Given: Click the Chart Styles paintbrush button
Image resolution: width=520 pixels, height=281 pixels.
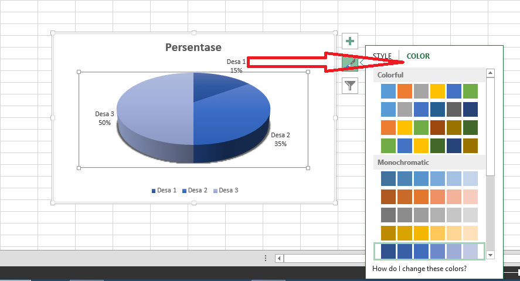Looking at the screenshot, I should click(350, 63).
